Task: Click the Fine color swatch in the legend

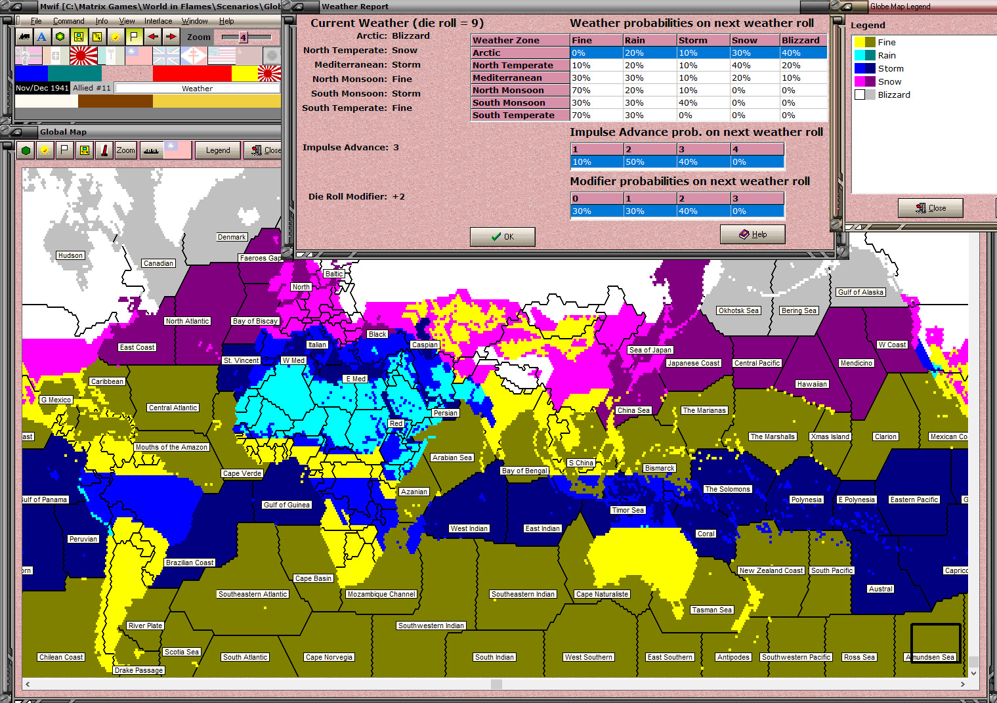Action: (x=864, y=42)
